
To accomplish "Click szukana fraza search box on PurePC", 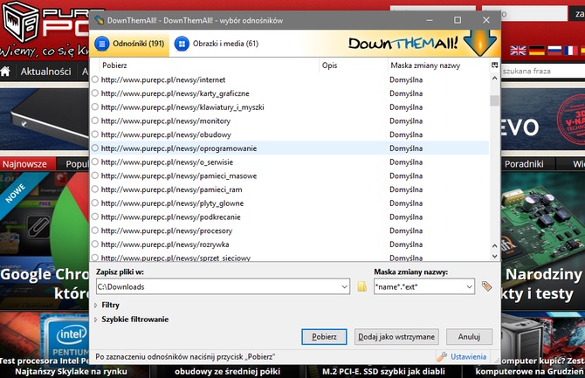I will tap(543, 71).
